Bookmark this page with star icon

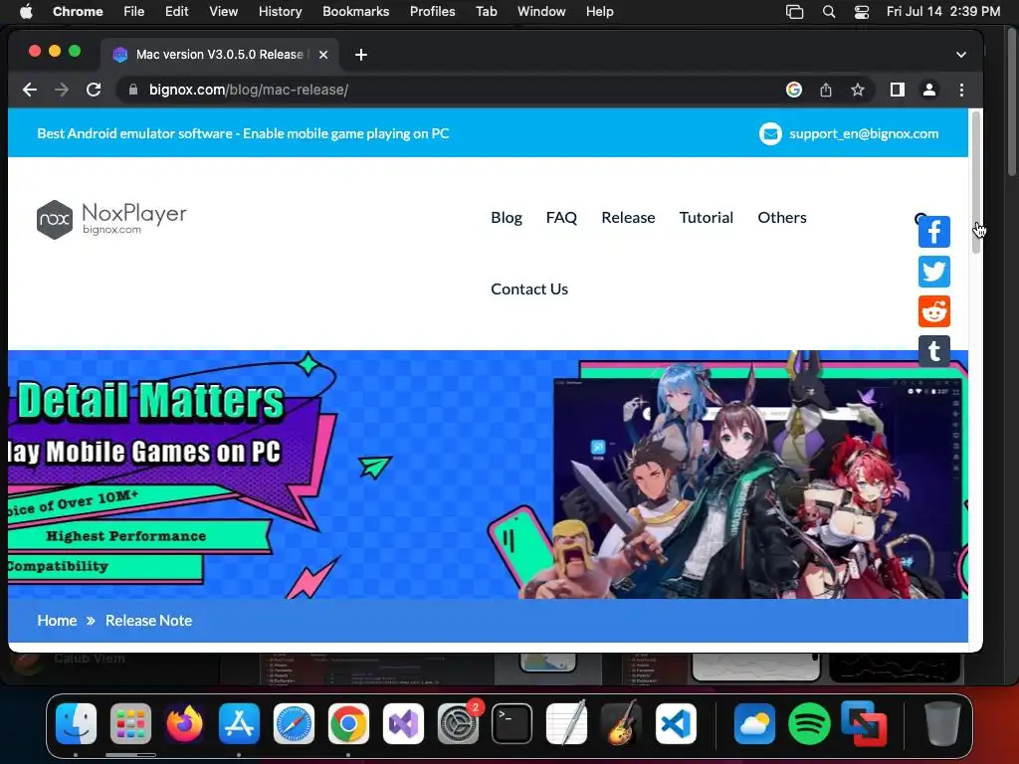tap(858, 90)
